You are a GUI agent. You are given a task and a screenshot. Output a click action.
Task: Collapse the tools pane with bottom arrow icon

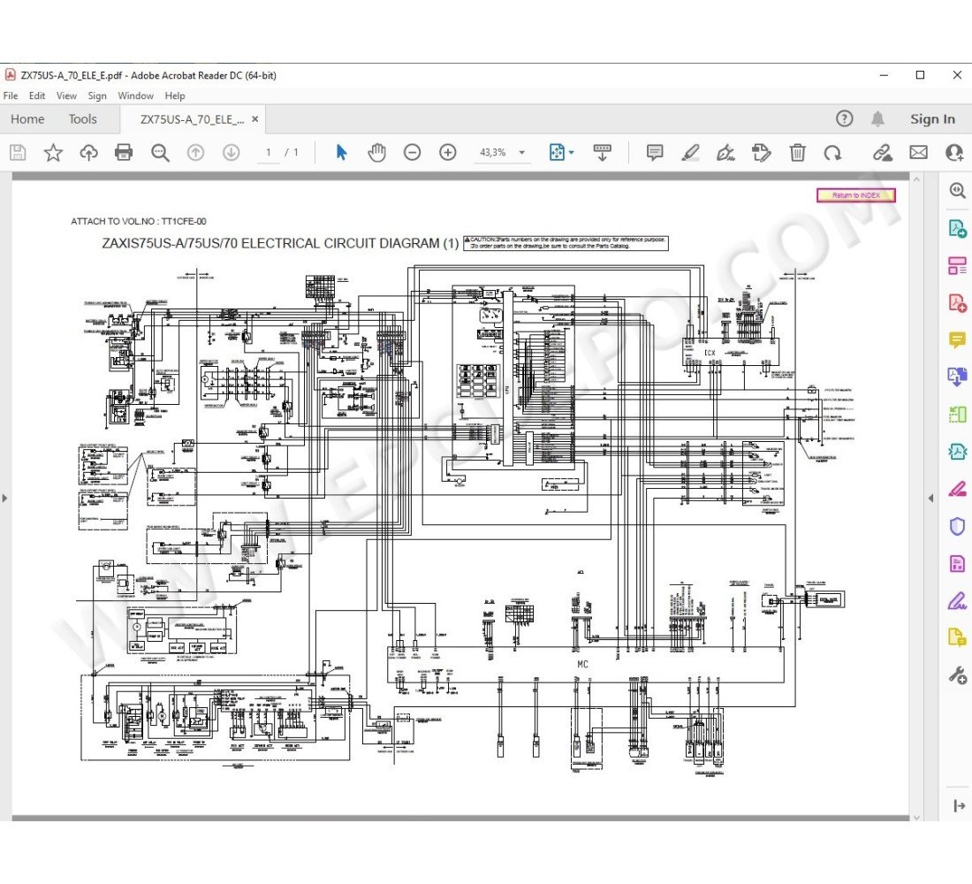click(959, 806)
